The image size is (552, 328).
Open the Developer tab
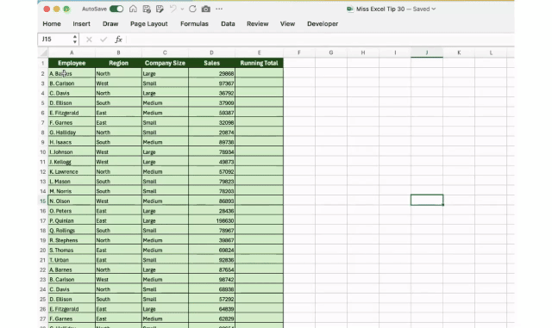[323, 24]
